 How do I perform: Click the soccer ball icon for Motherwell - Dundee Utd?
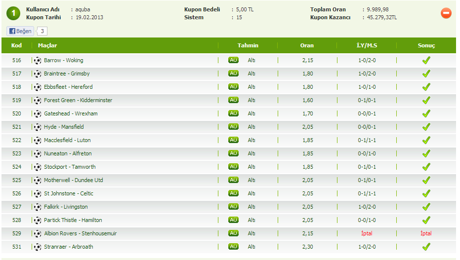point(38,180)
